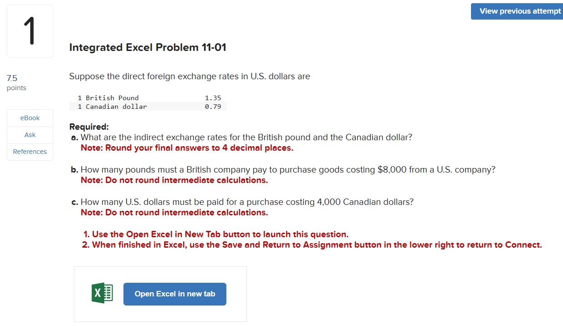Open the eBook resource

point(30,117)
